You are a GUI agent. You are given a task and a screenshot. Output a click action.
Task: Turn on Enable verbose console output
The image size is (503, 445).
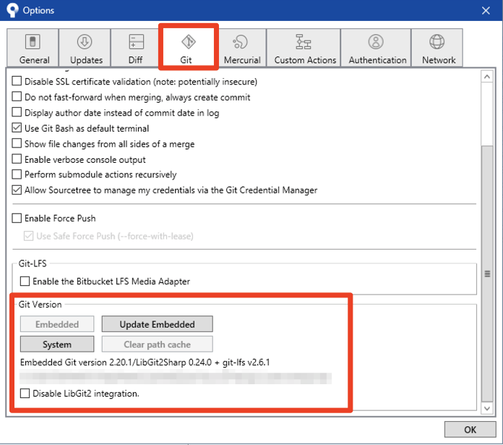[17, 159]
